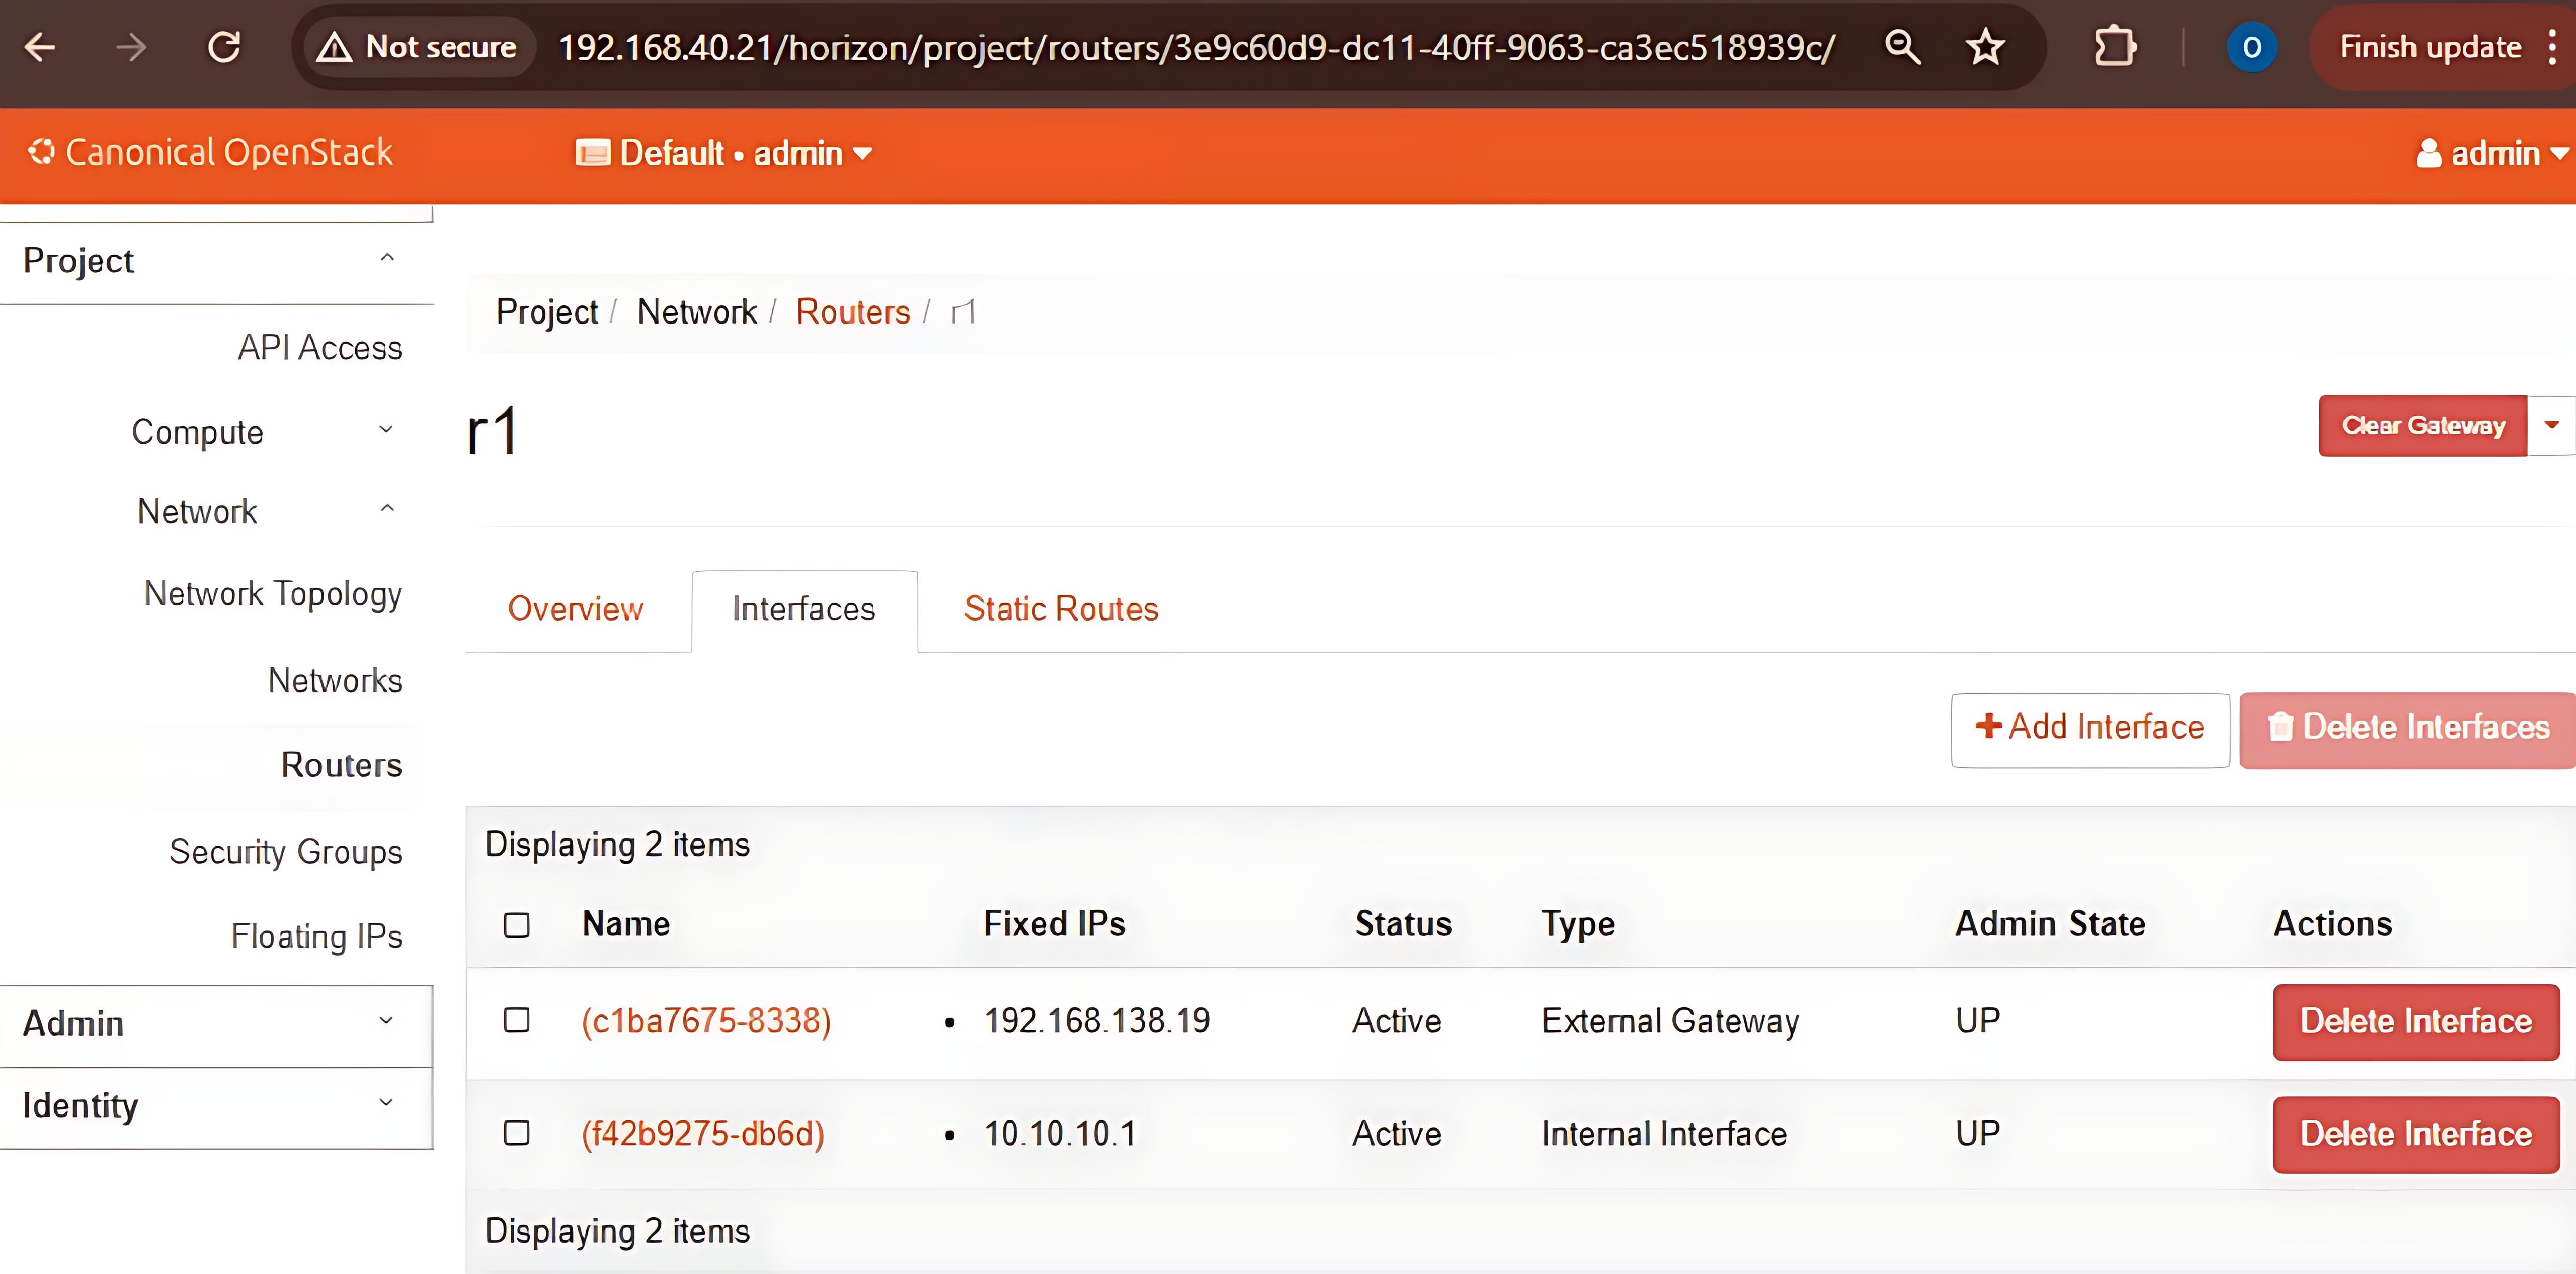This screenshot has height=1274, width=2576.
Task: Switch to the Overview tab
Action: pyautogui.click(x=575, y=609)
